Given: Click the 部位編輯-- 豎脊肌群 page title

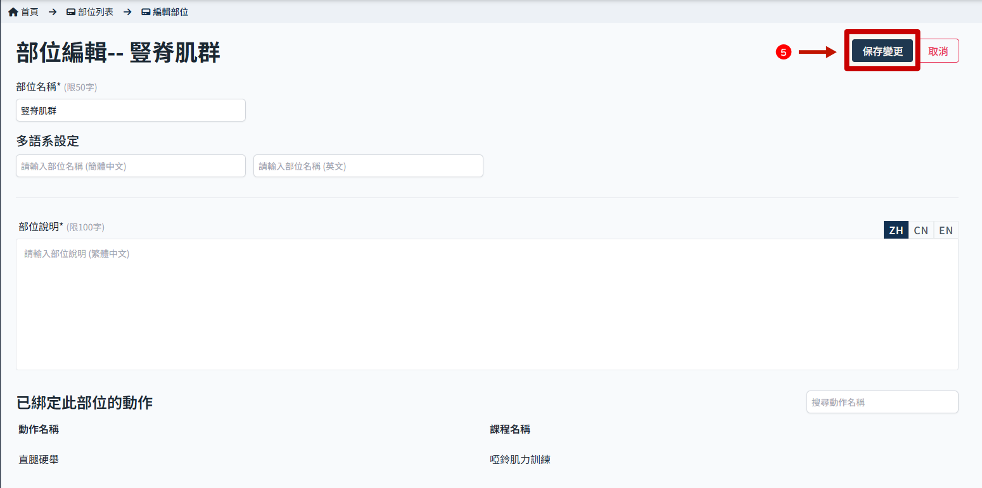Looking at the screenshot, I should tap(118, 53).
